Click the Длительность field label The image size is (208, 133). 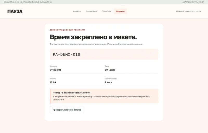111,79
